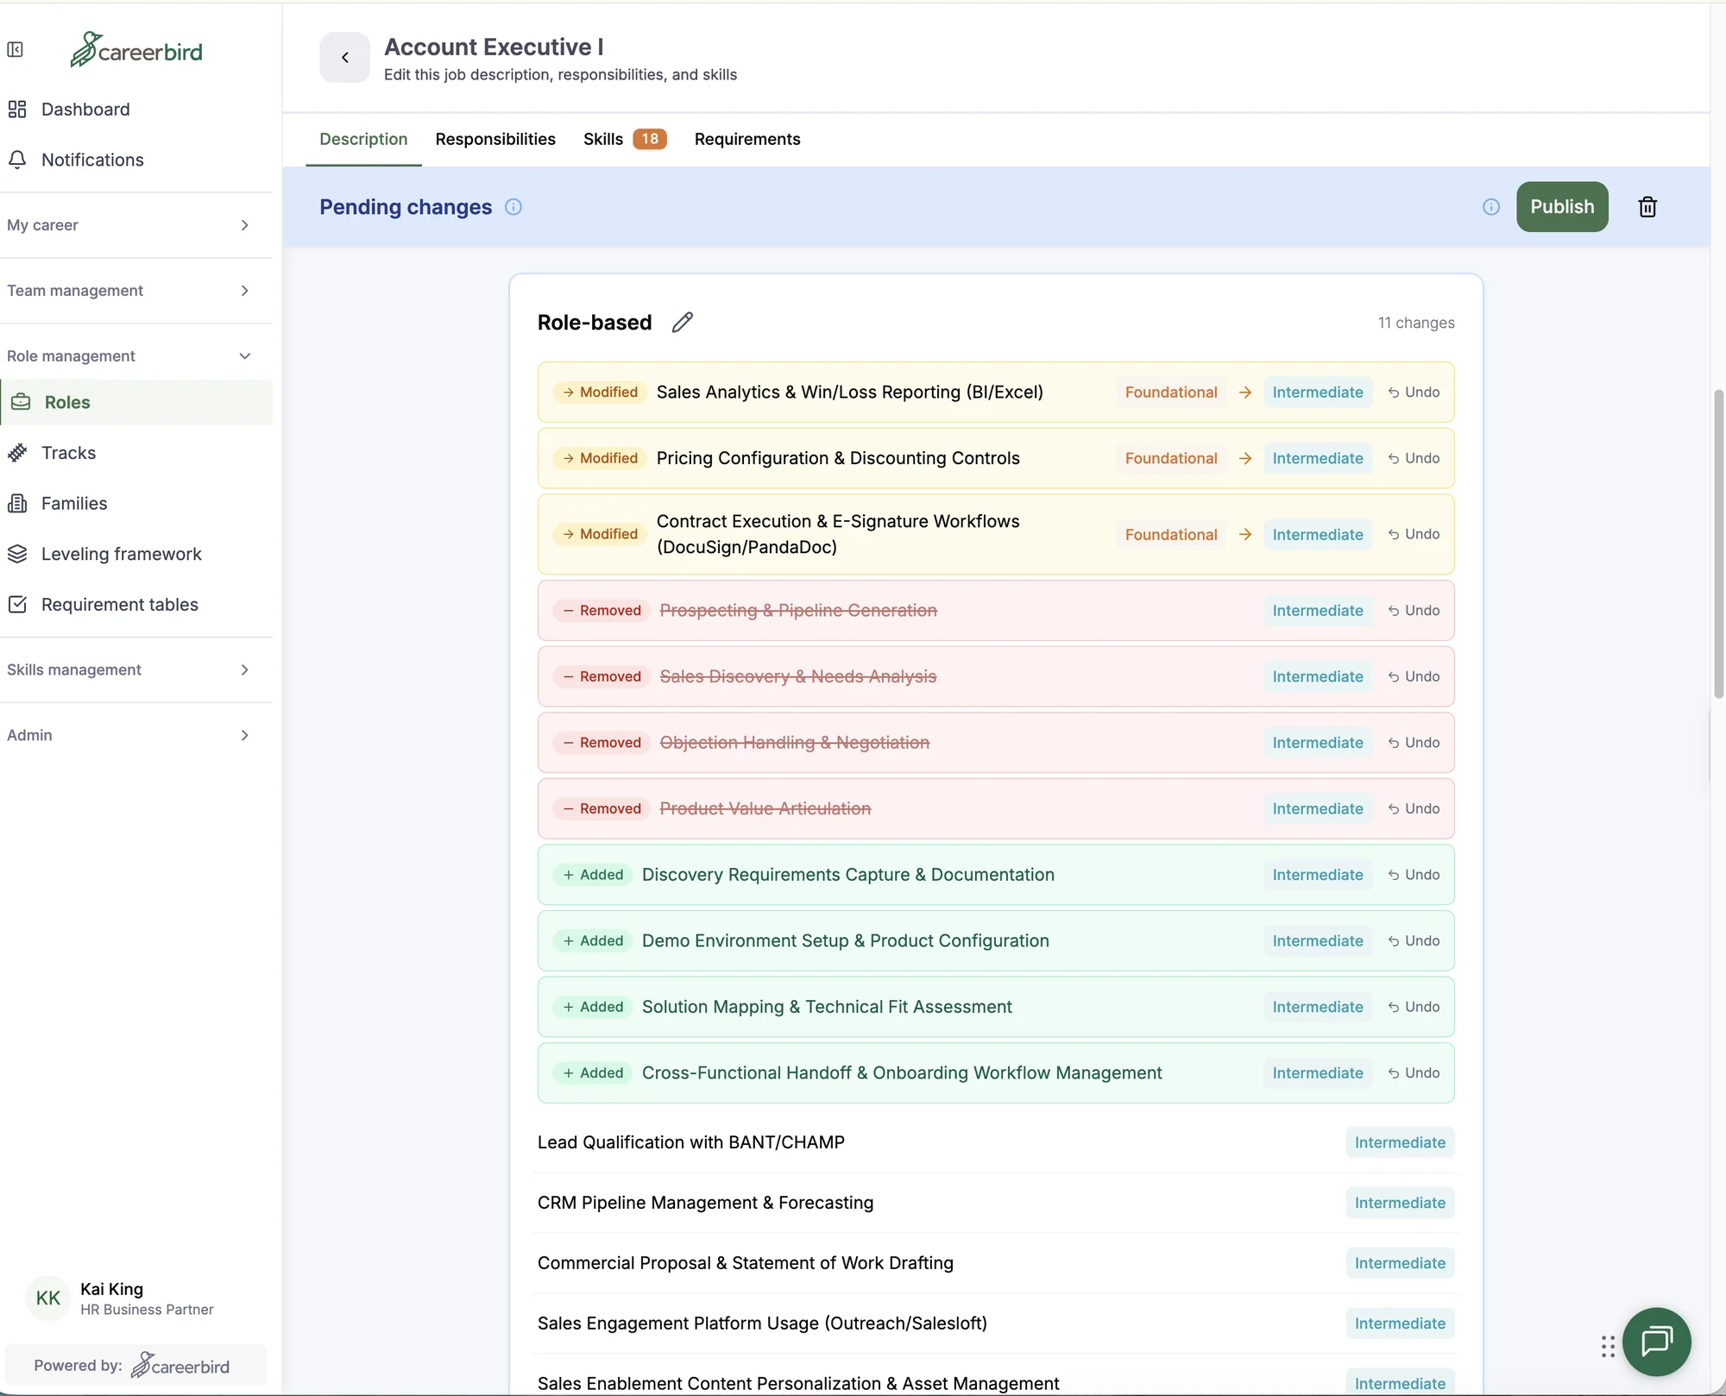This screenshot has width=1726, height=1396.
Task: Click the Publish button
Action: pyautogui.click(x=1562, y=207)
